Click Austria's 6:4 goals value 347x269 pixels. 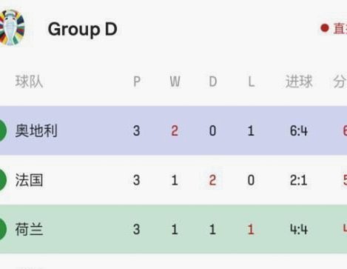pyautogui.click(x=299, y=130)
